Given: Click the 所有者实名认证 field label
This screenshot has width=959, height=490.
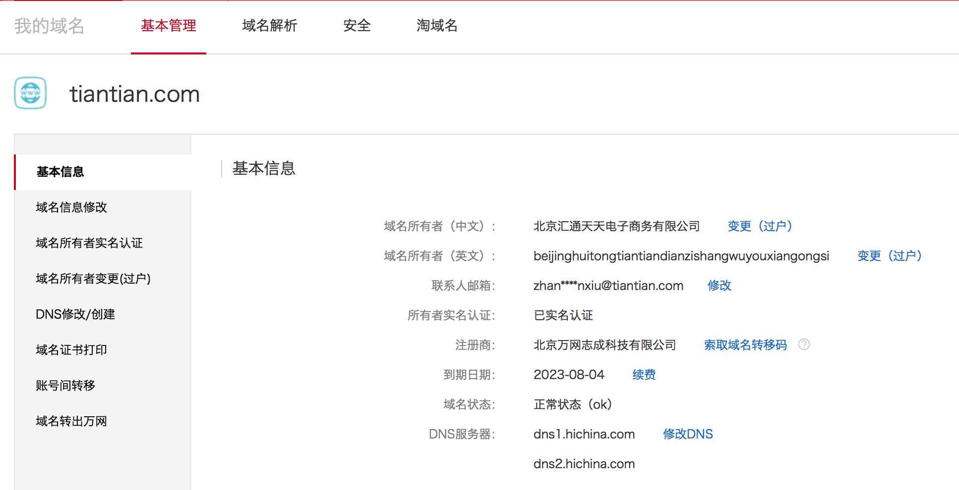Looking at the screenshot, I should (451, 315).
